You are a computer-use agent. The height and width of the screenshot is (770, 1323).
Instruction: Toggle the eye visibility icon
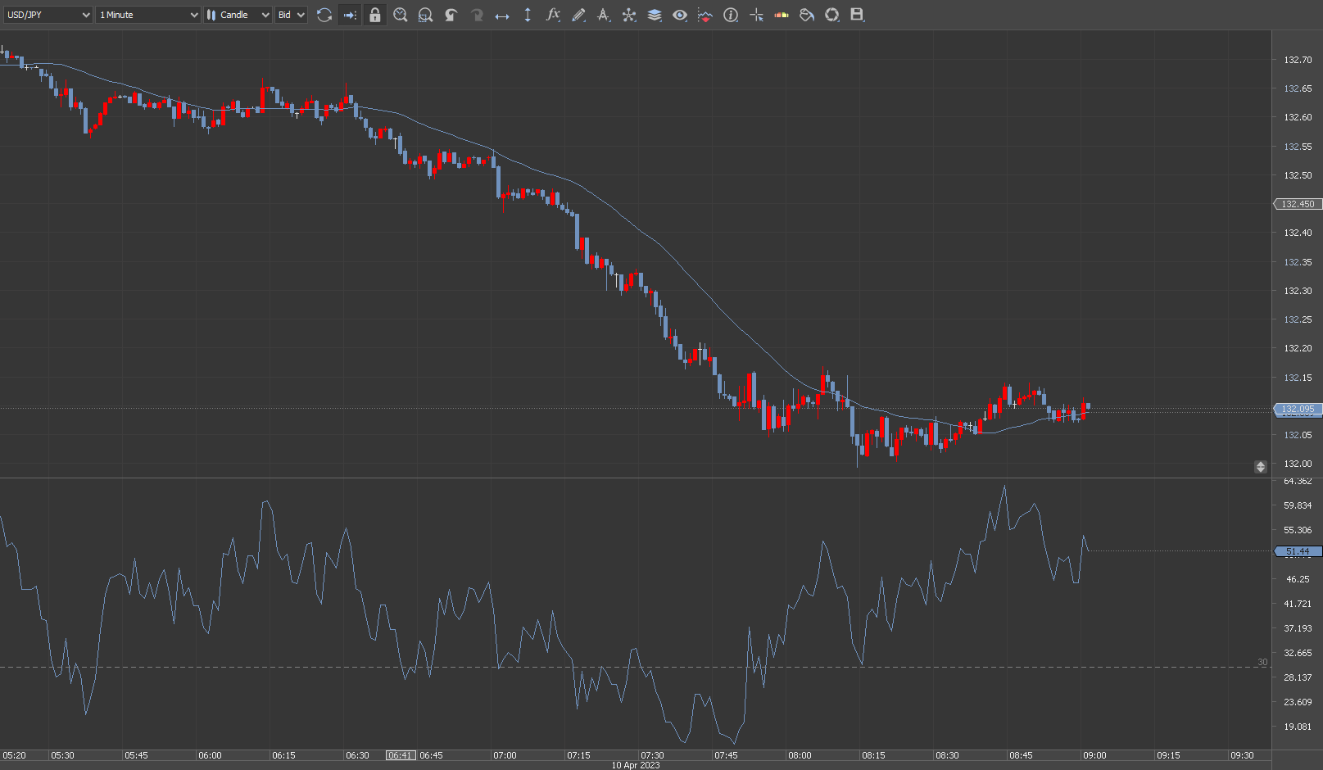[x=680, y=15]
